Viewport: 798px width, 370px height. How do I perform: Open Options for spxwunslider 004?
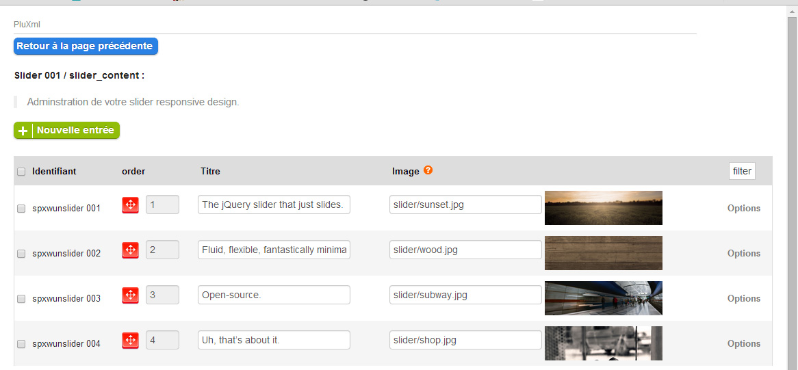[x=743, y=343]
